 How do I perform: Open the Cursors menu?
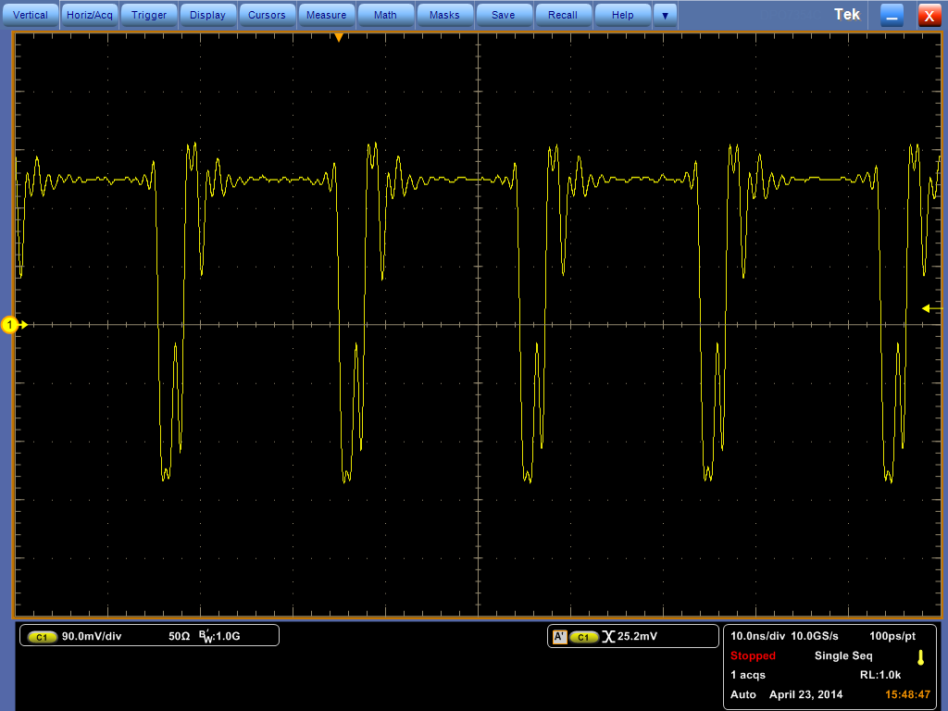coord(267,15)
